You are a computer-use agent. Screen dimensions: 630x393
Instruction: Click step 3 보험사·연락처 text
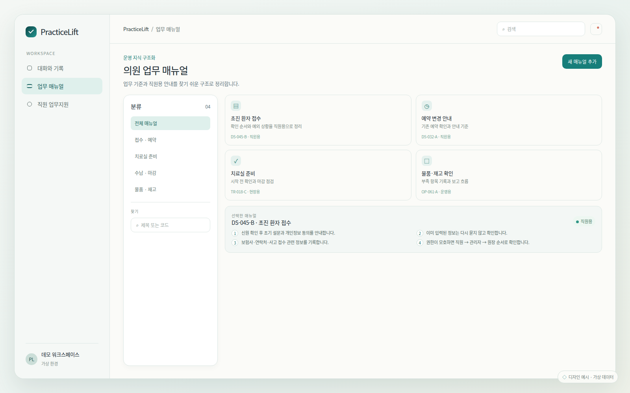(x=285, y=242)
